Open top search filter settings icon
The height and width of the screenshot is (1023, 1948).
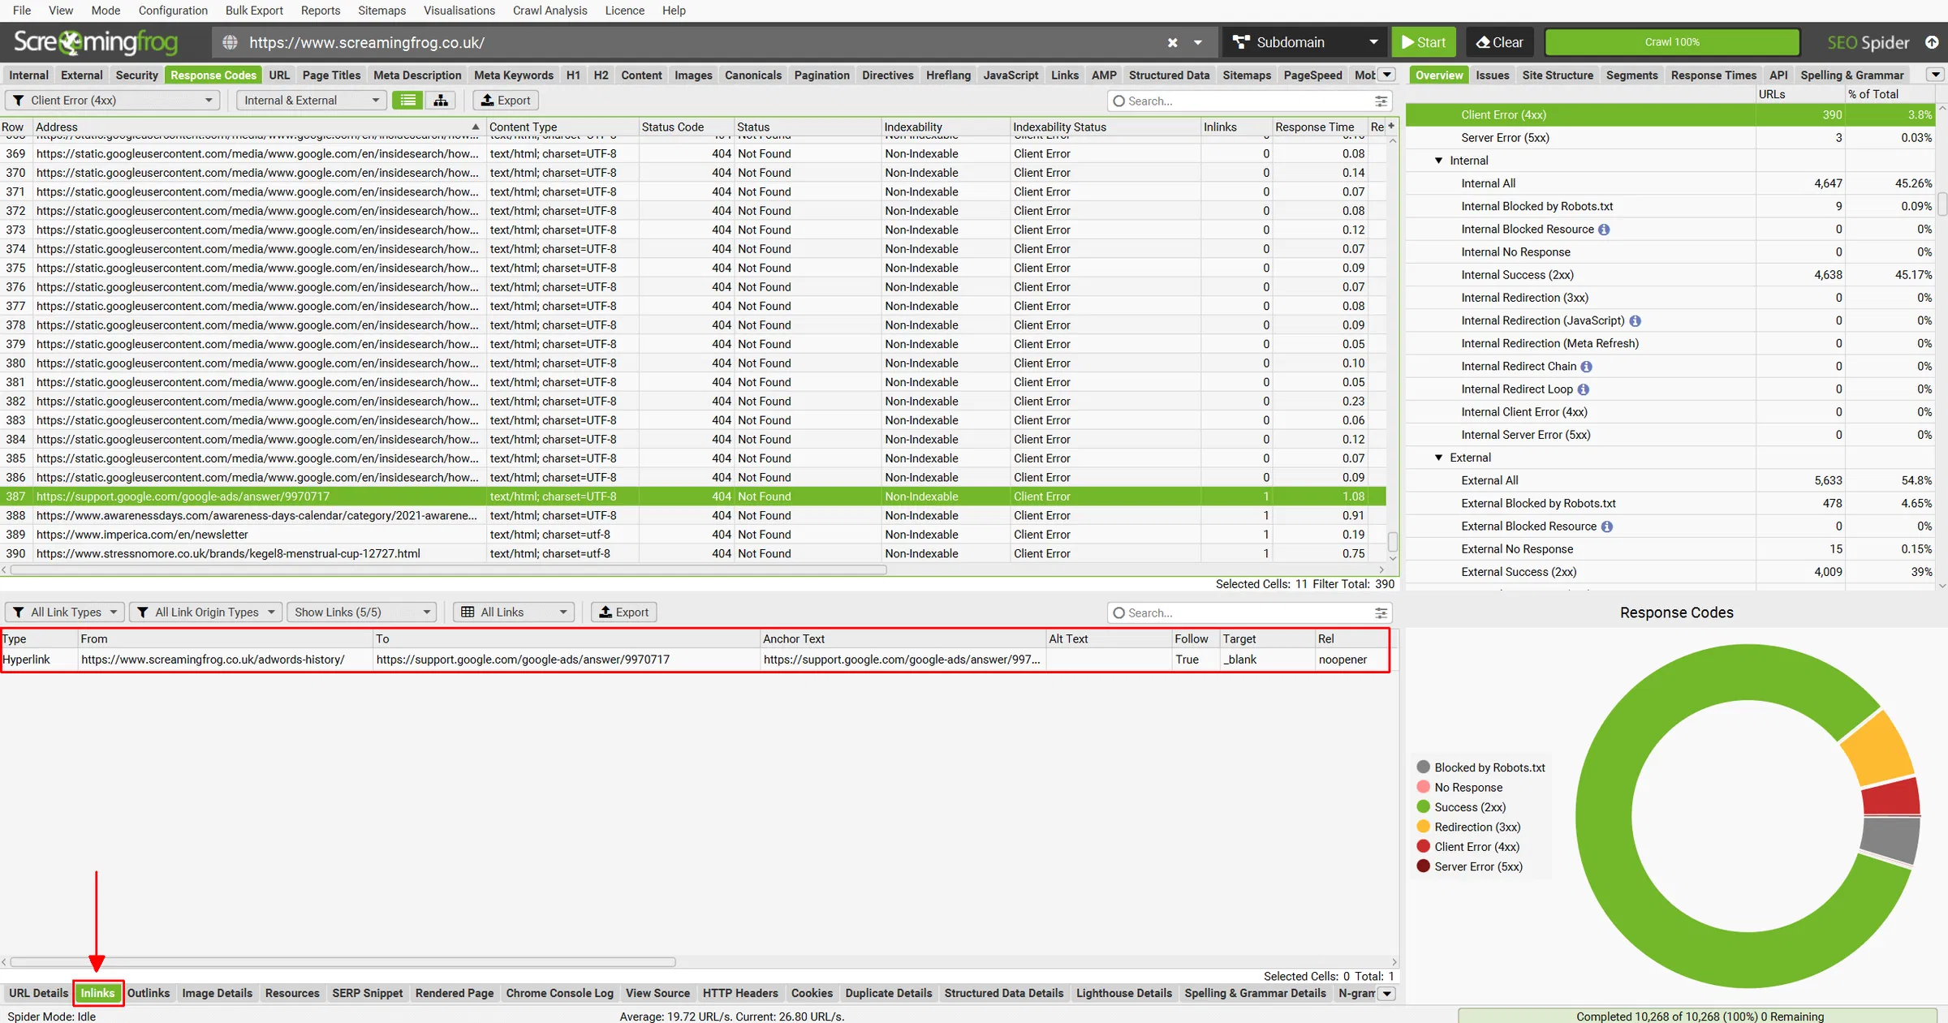[1381, 101]
